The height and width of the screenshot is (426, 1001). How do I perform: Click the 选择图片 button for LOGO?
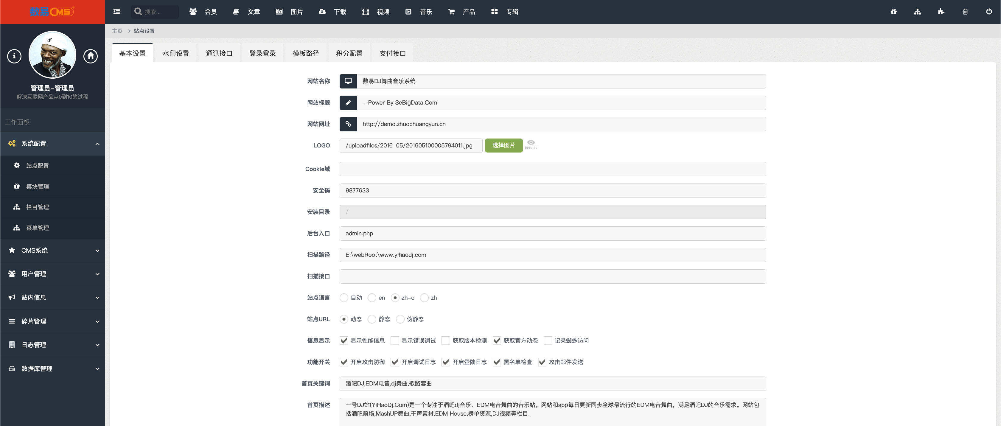[503, 145]
